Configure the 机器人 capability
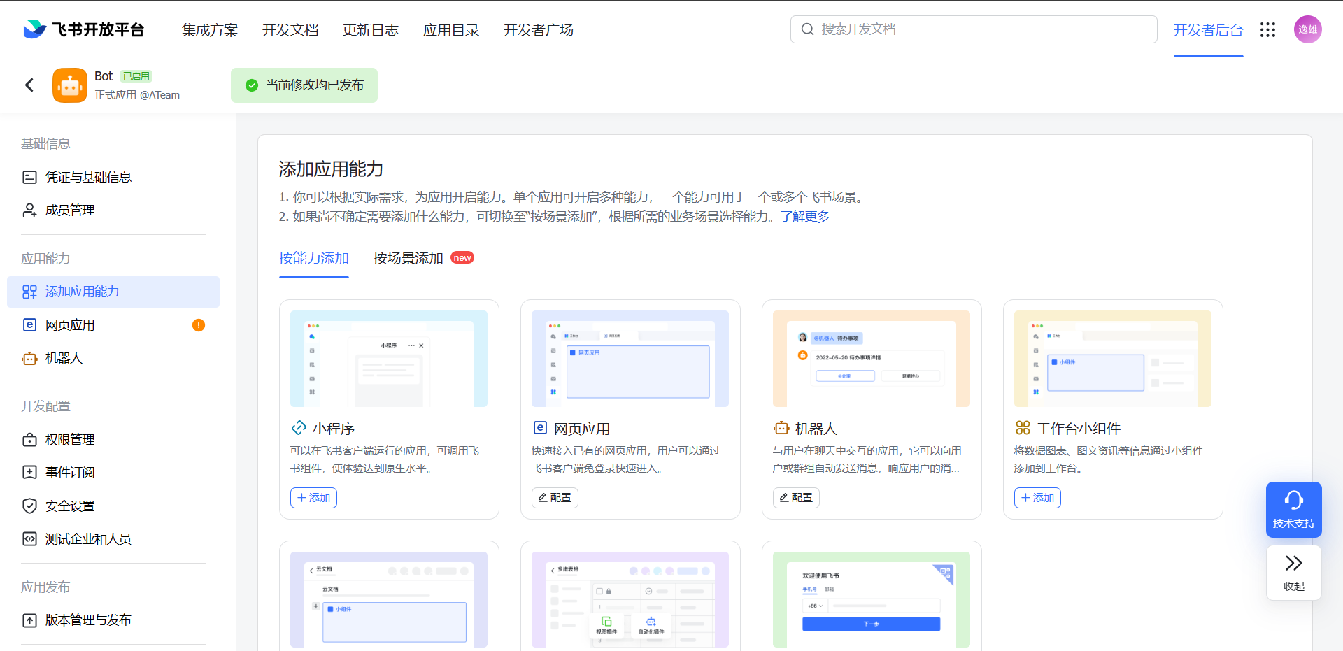 pyautogui.click(x=796, y=498)
